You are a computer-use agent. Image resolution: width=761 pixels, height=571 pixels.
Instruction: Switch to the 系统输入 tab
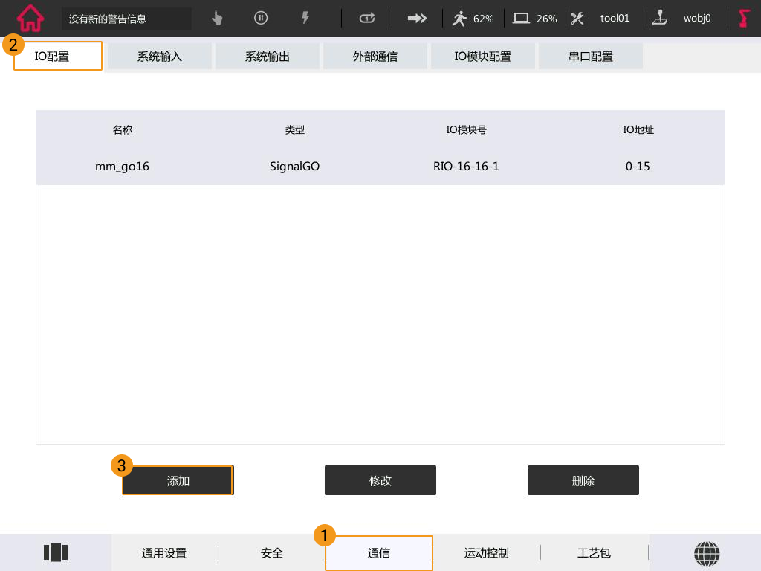tap(160, 57)
